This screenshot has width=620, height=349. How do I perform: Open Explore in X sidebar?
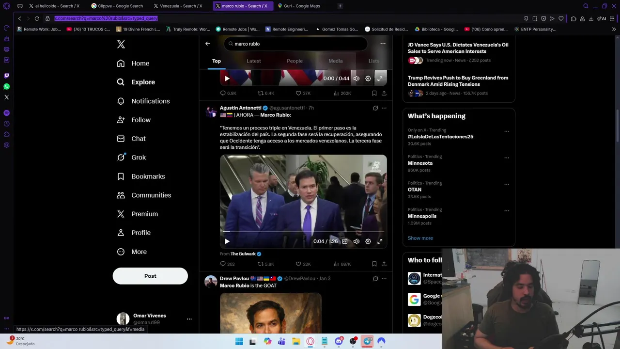[x=136, y=82]
